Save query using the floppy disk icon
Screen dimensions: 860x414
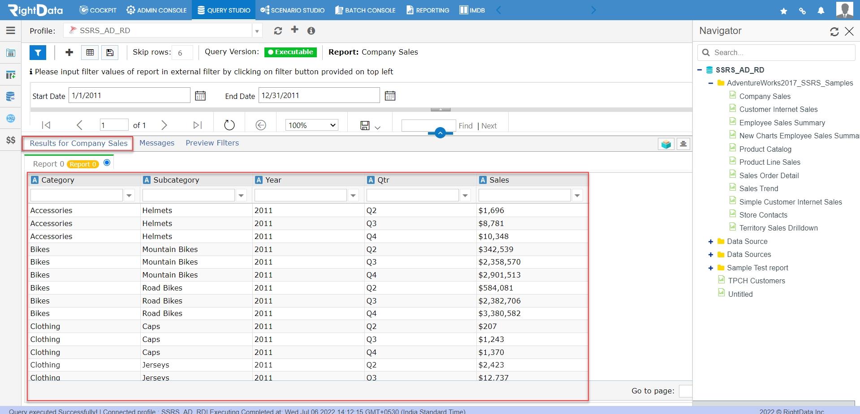coord(110,52)
